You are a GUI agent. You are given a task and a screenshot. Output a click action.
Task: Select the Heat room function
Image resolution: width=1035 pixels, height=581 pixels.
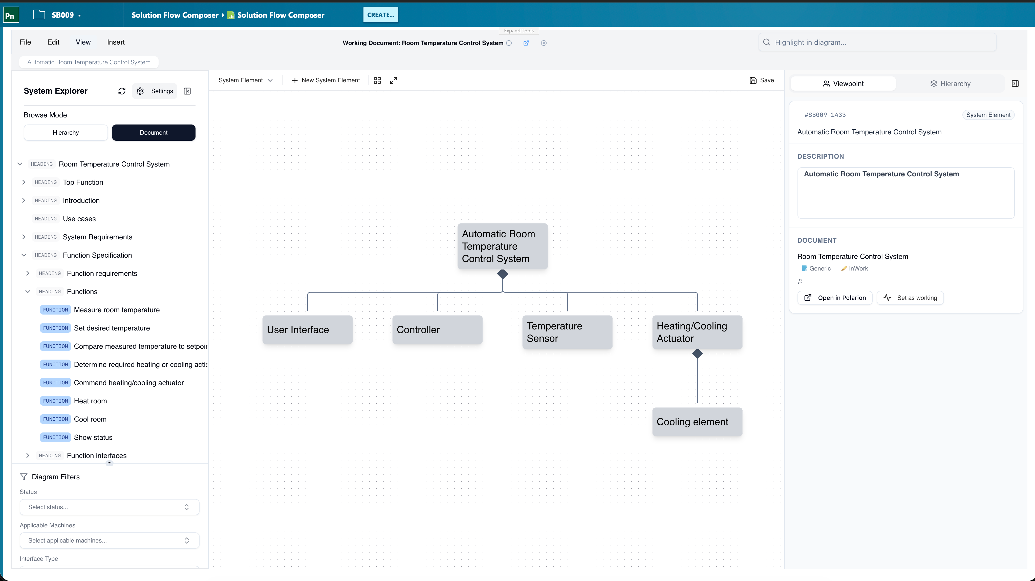pos(90,401)
